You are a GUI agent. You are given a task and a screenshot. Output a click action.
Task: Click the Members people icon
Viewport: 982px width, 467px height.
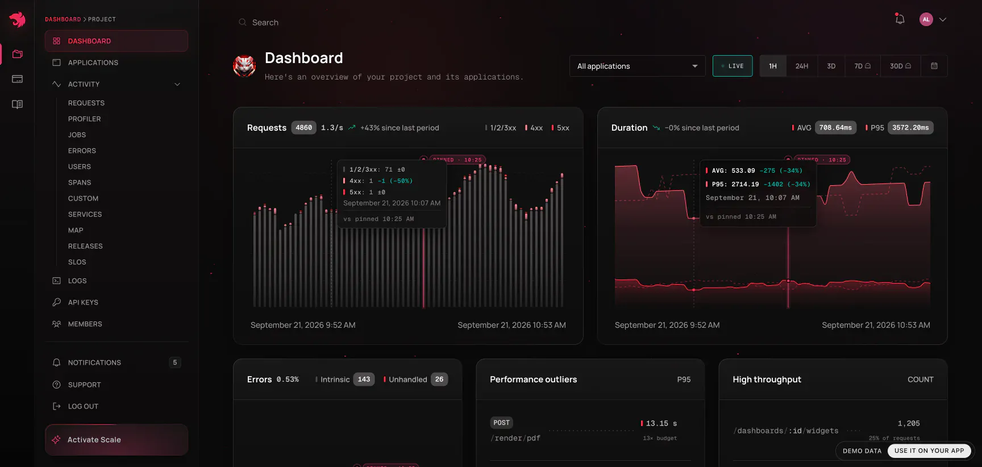coord(56,324)
